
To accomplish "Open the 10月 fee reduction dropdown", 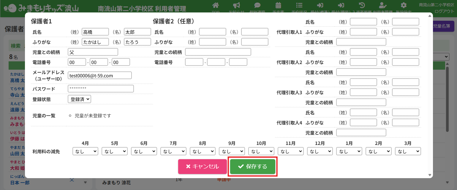I will point(261,151).
